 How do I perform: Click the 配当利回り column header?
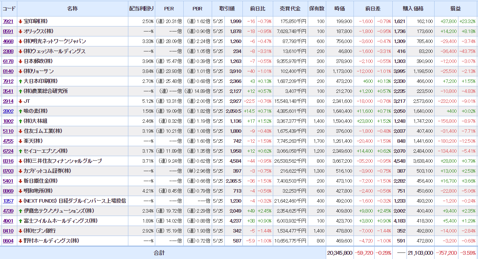coord(141,8)
